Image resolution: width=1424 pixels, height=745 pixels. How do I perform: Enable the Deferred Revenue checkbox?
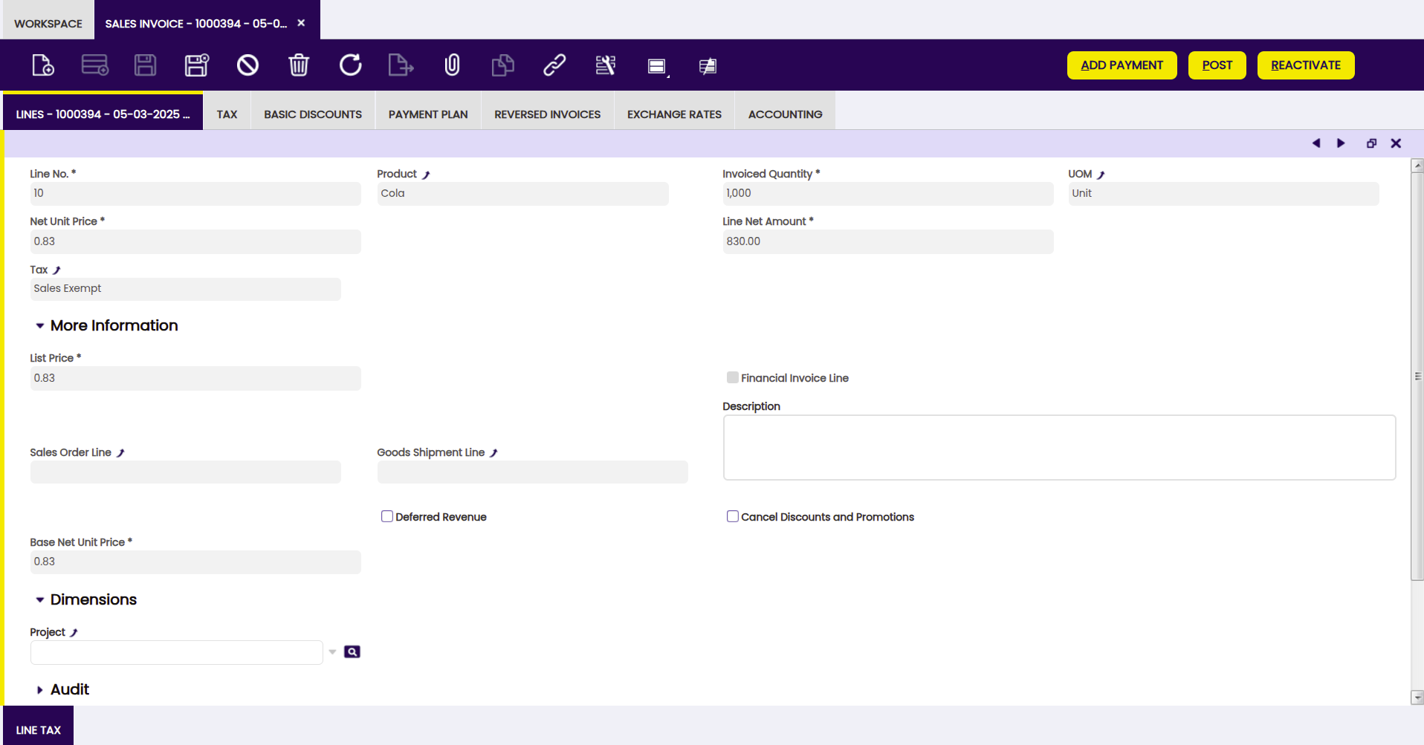pos(387,516)
